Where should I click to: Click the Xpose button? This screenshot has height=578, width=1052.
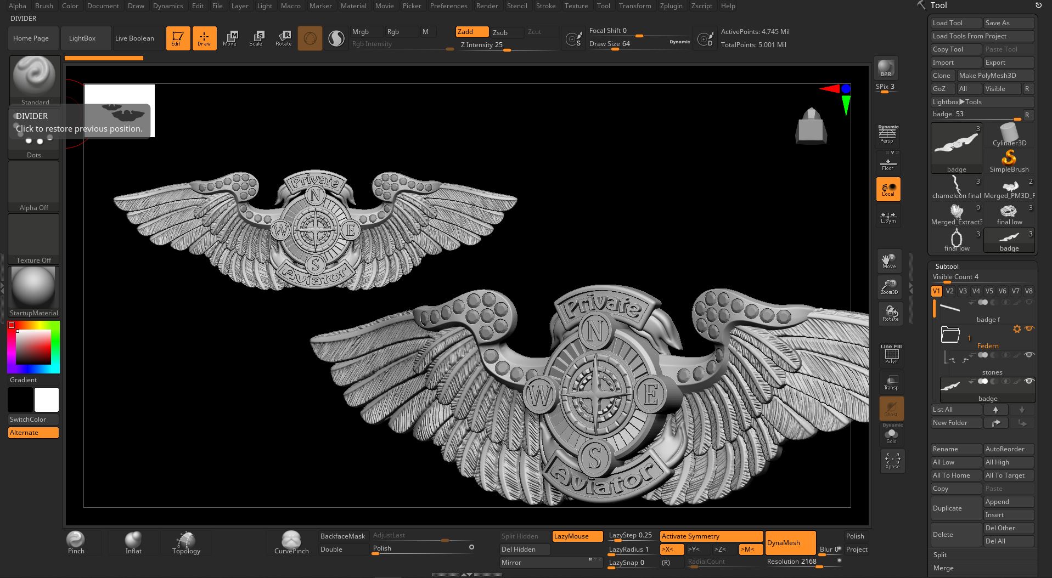coord(892,460)
